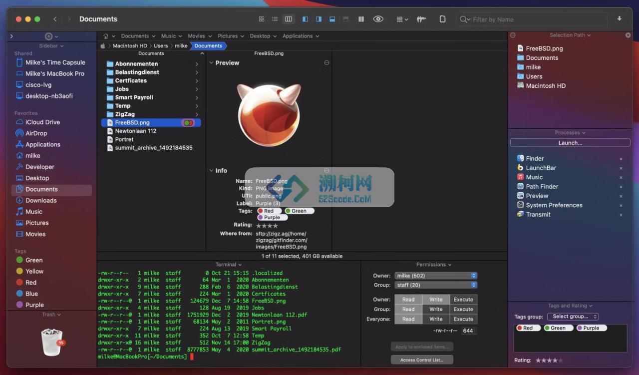Open the gear action menu above sidebar
The height and width of the screenshot is (375, 639).
pos(51,36)
